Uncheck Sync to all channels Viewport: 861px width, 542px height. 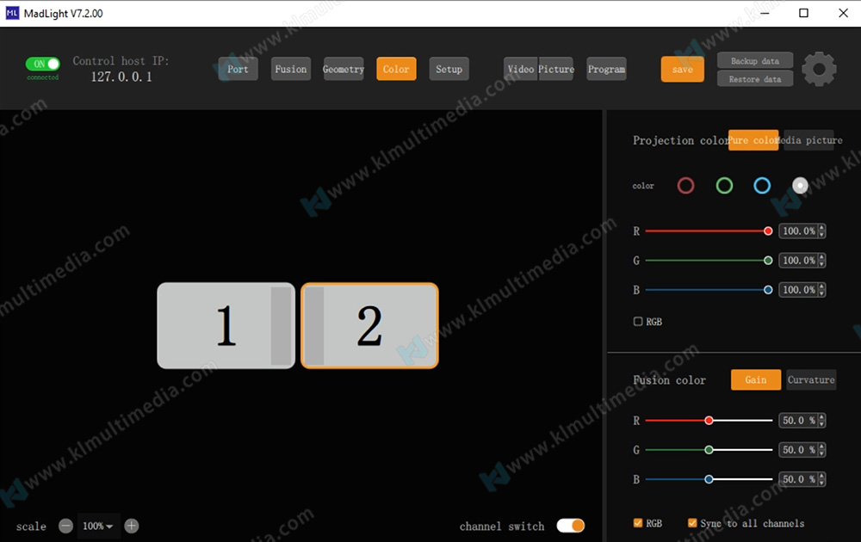[692, 523]
